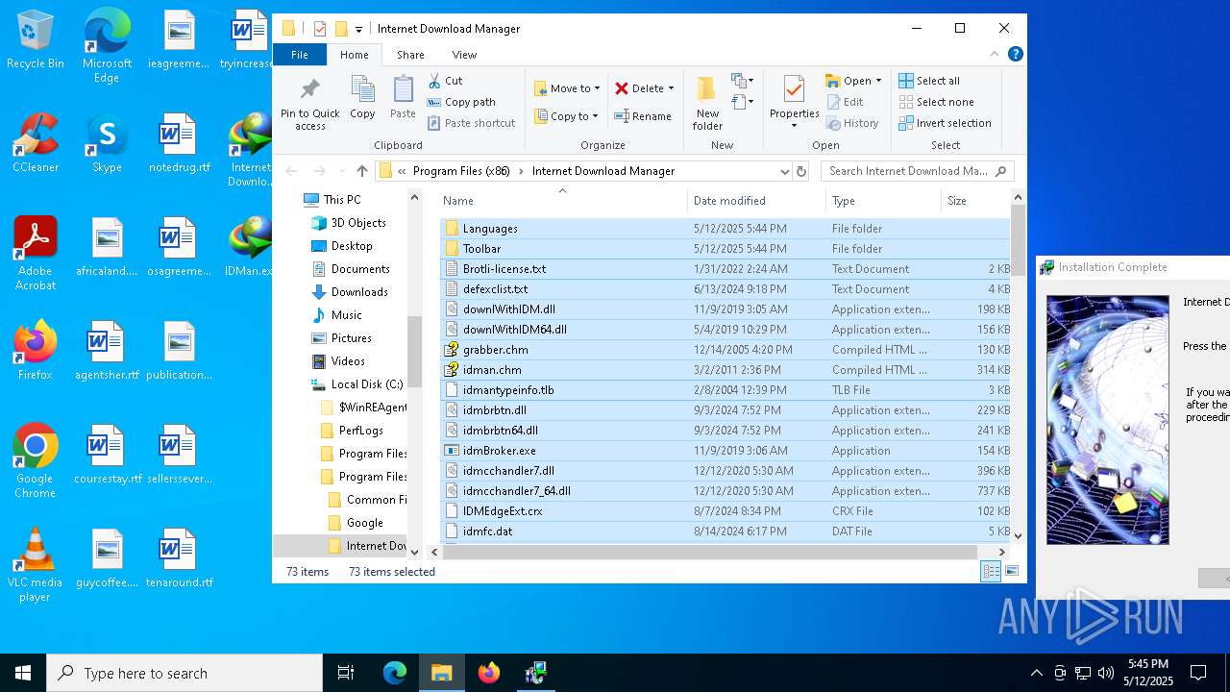Sort by Name column header
Screen dimensions: 1230x692
click(x=562, y=201)
